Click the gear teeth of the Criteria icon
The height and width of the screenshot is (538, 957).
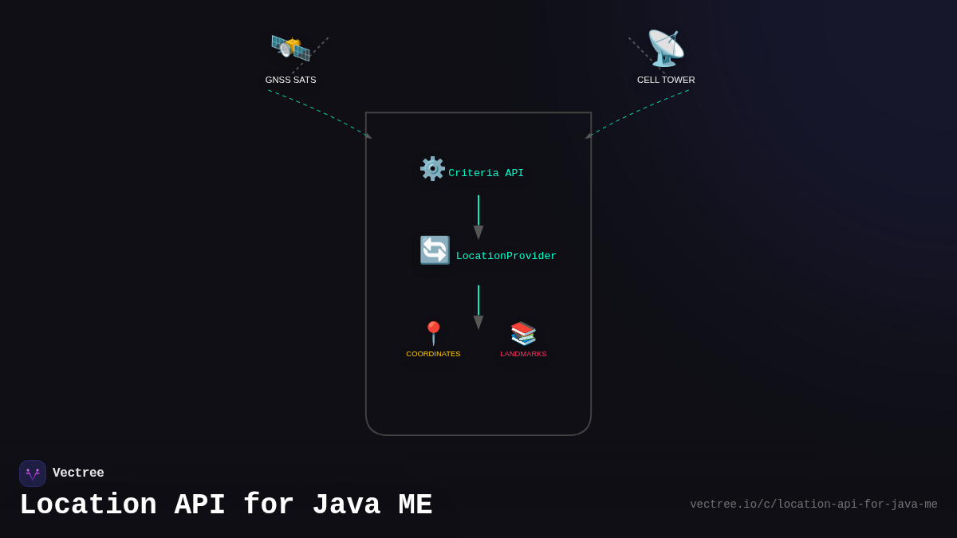431,168
